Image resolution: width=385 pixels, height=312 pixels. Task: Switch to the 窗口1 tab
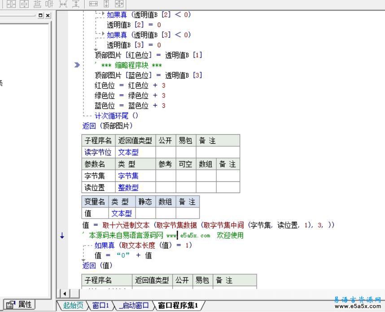pos(101,305)
